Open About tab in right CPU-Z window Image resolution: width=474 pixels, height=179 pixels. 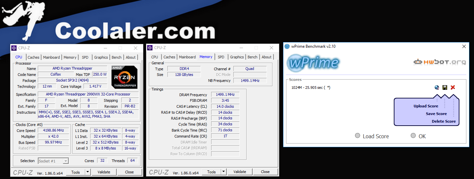pyautogui.click(x=267, y=57)
